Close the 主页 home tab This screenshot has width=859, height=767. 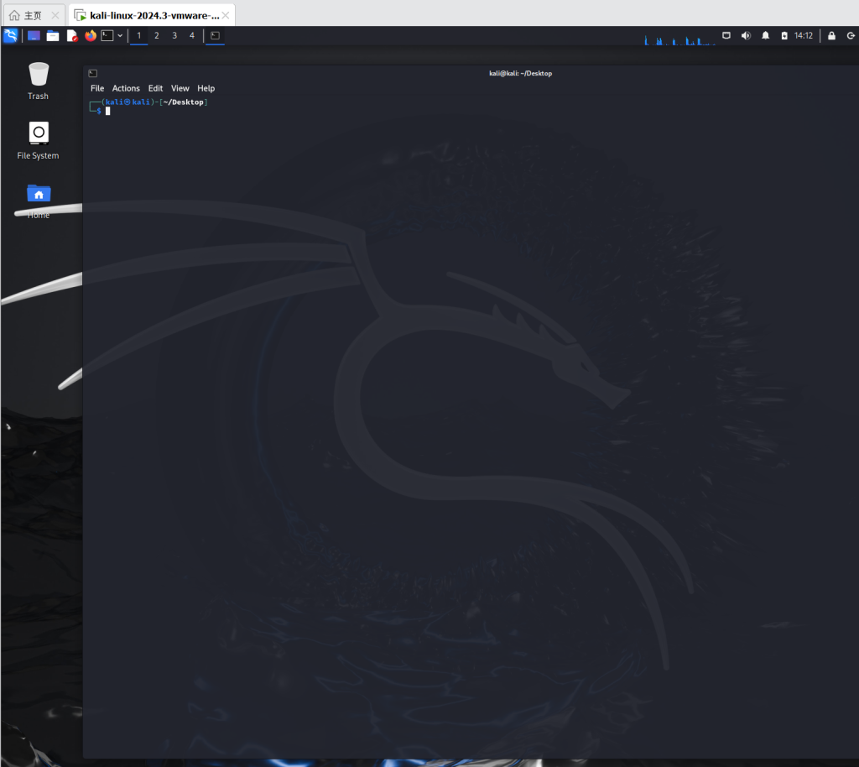[x=55, y=15]
